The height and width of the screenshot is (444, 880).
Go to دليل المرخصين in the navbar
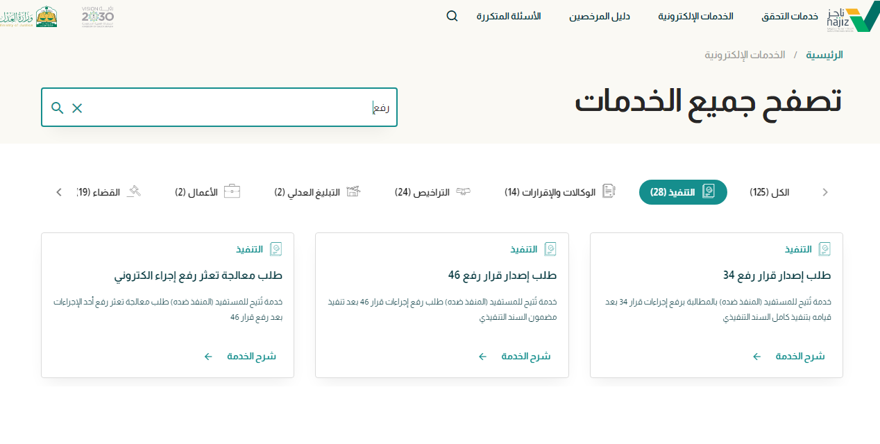coord(600,16)
